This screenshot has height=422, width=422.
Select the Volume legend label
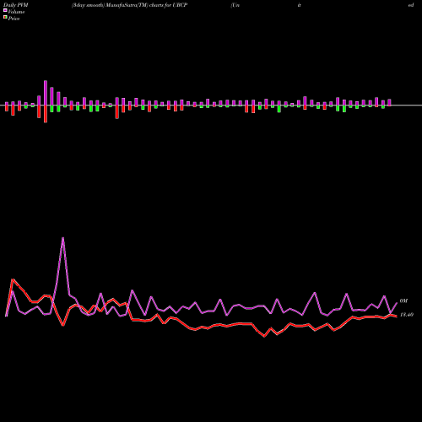[16, 12]
